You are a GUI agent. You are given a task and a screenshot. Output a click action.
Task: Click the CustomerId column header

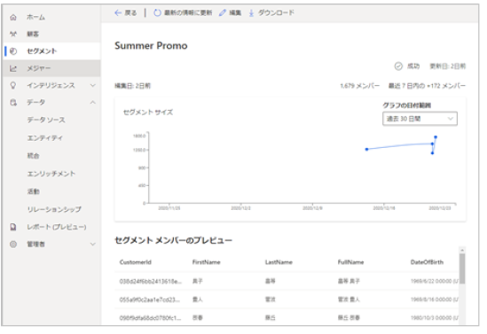coord(136,262)
